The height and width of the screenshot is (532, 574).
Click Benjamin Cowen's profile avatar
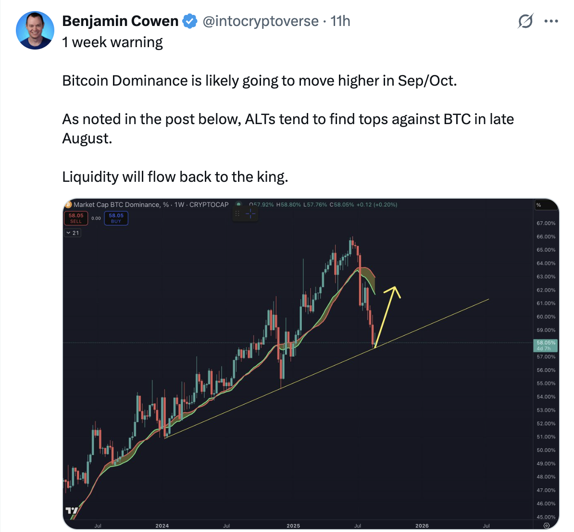click(x=35, y=30)
